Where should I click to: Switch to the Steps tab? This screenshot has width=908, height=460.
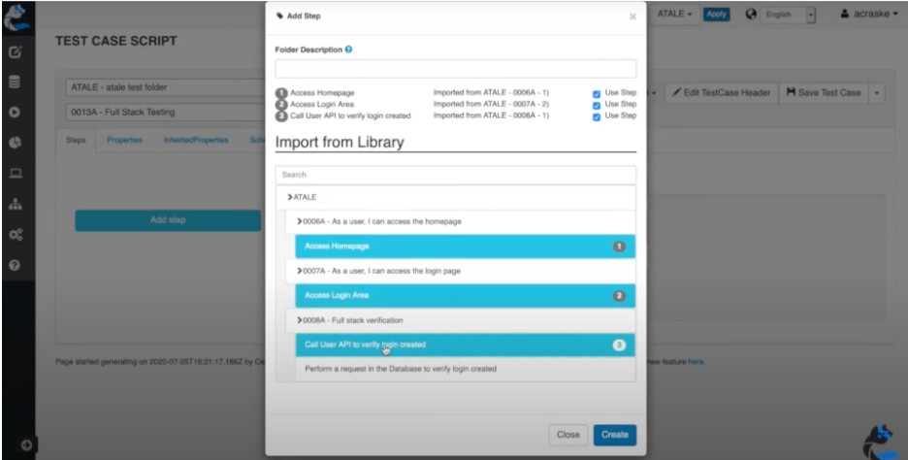pos(76,140)
